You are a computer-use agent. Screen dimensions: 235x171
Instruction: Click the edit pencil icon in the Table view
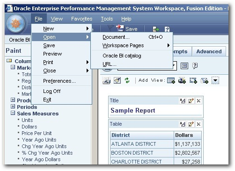coord(191,124)
